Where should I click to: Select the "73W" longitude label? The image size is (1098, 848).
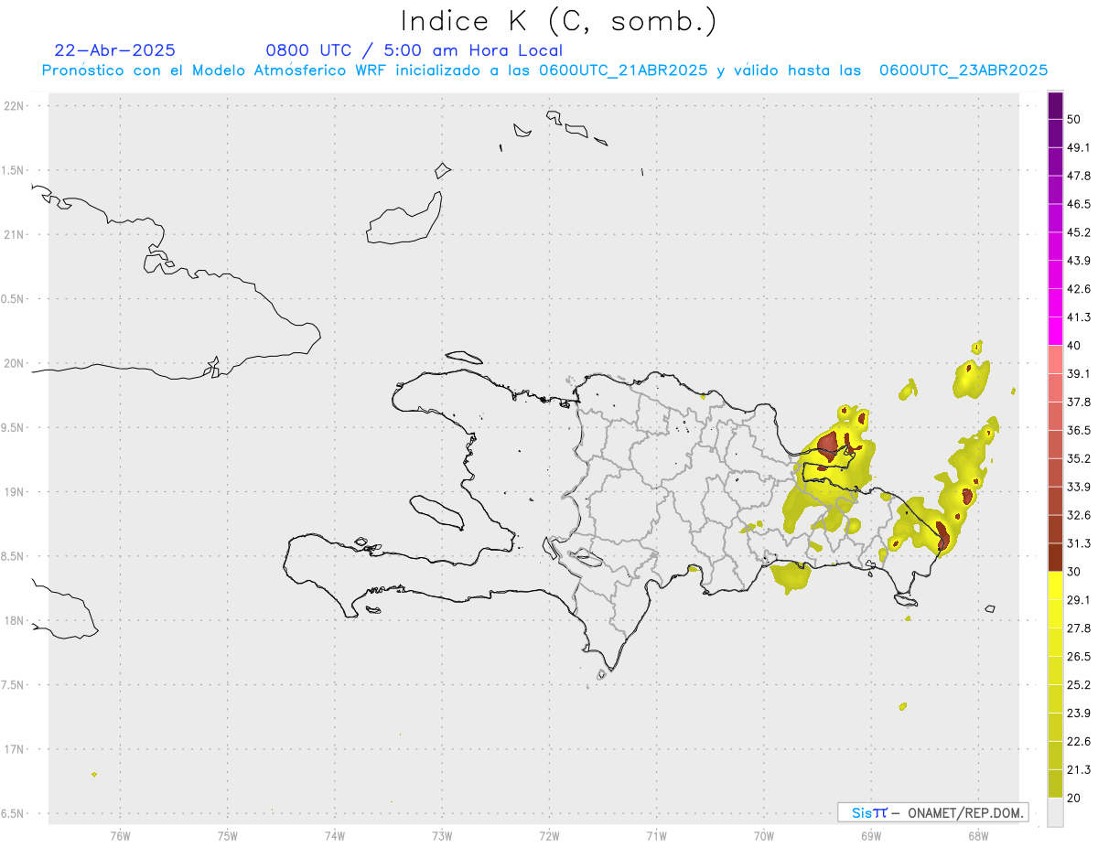442,835
